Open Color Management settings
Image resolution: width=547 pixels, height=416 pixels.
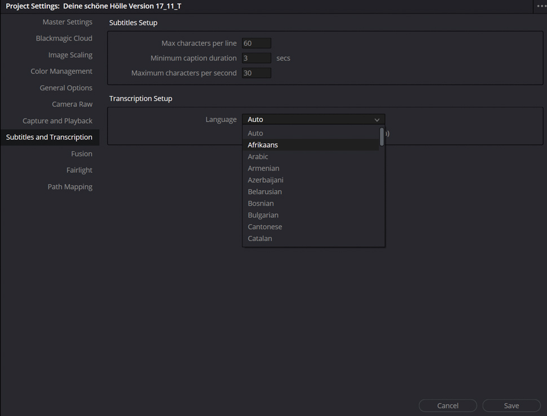(x=61, y=72)
